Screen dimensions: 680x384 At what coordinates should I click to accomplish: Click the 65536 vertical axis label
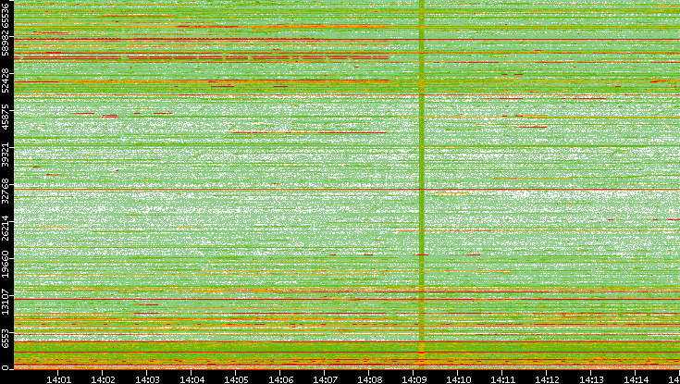5,14
